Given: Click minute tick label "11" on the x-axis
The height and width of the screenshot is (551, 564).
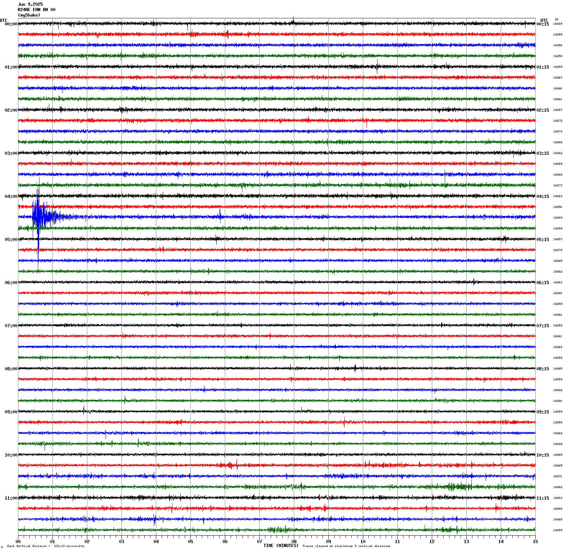Looking at the screenshot, I should [x=398, y=542].
